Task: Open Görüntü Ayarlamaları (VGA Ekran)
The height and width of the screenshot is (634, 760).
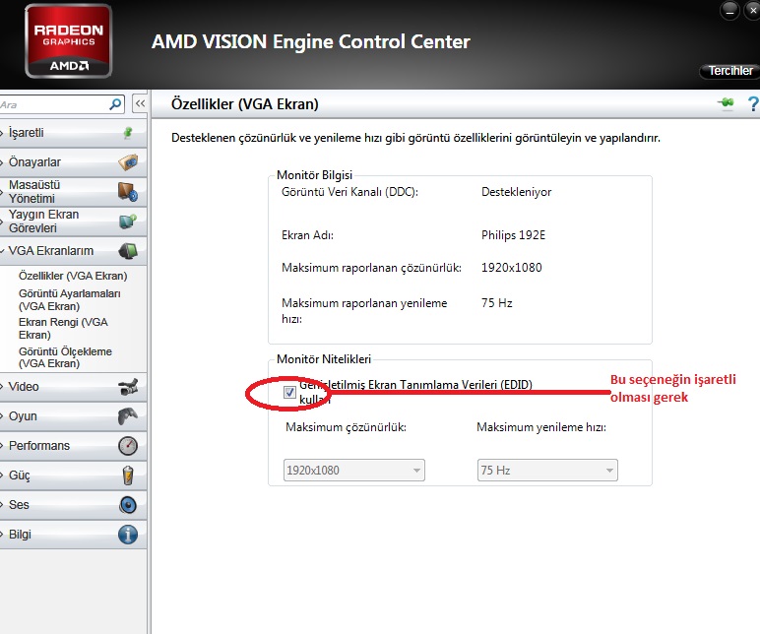Action: click(x=69, y=300)
